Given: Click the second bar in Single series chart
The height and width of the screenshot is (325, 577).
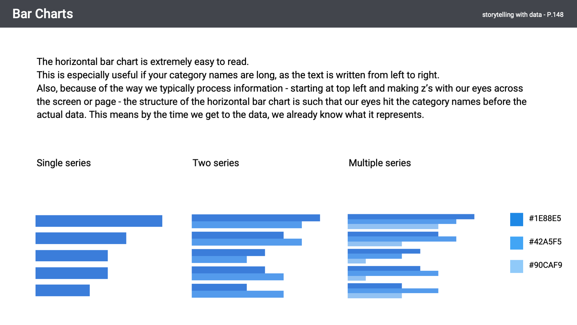Looking at the screenshot, I should (x=81, y=238).
